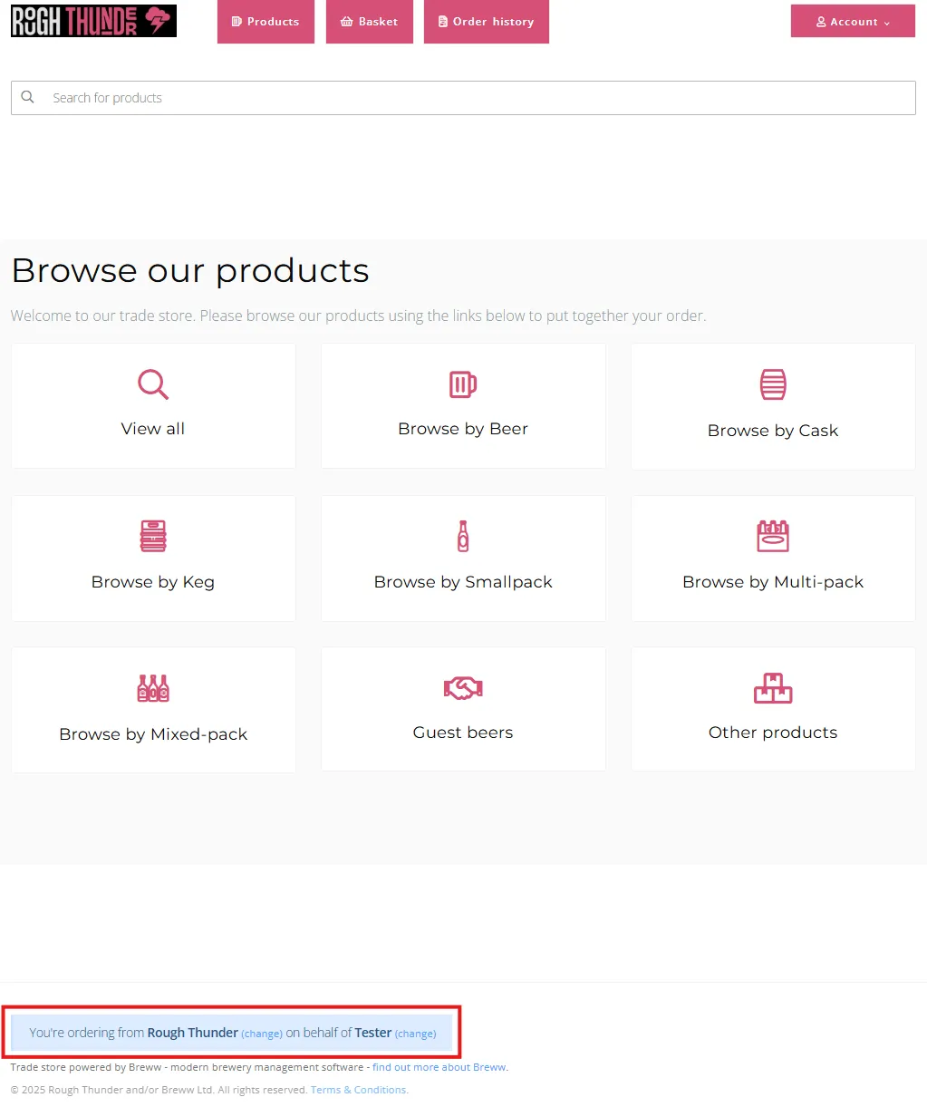
Task: Click the keg icon
Action: click(153, 537)
